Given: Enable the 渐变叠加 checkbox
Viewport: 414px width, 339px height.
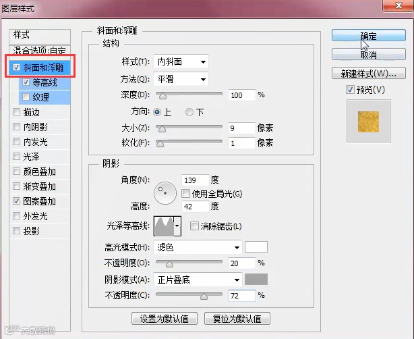Looking at the screenshot, I should [16, 186].
